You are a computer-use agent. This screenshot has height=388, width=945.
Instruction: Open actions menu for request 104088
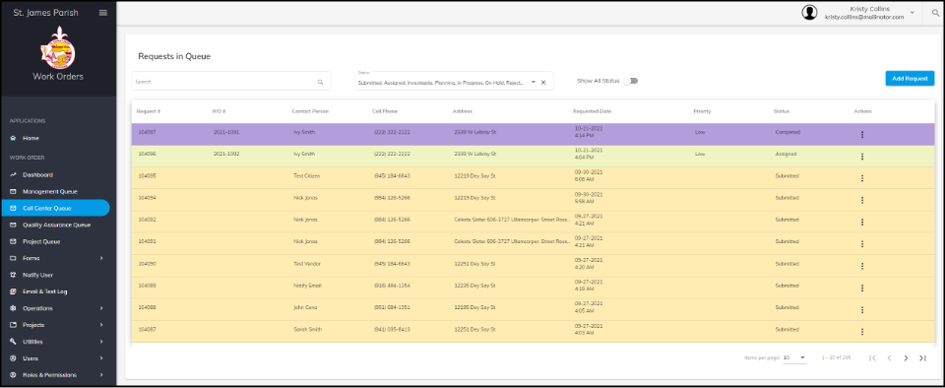[x=862, y=309]
